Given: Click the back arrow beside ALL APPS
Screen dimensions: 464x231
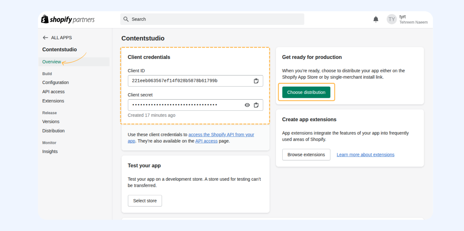Looking at the screenshot, I should click(x=45, y=38).
